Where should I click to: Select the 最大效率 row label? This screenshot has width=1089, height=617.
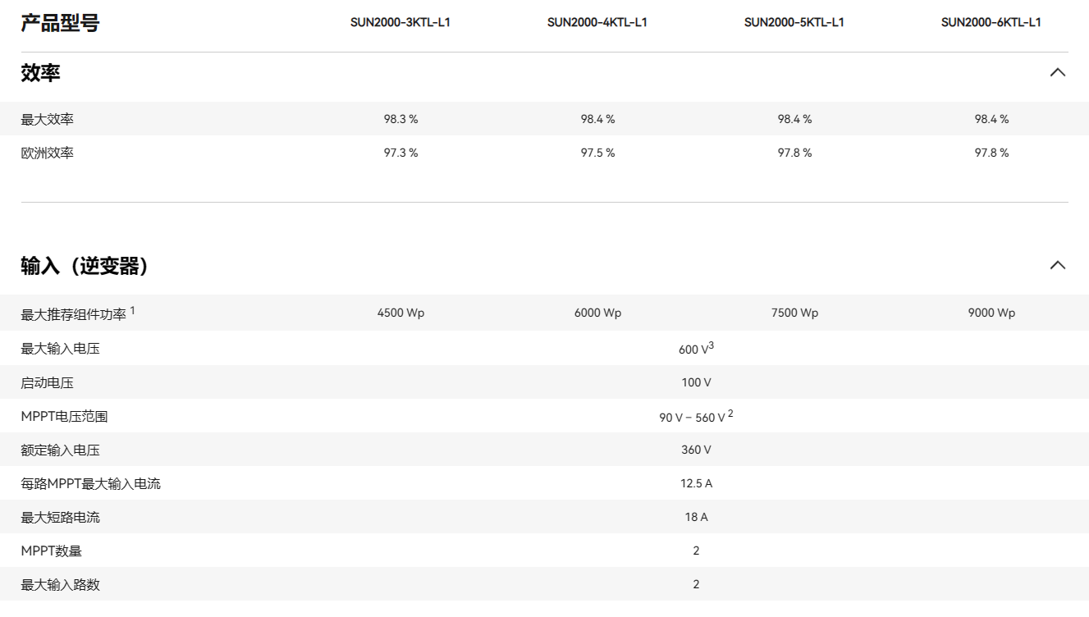click(47, 120)
